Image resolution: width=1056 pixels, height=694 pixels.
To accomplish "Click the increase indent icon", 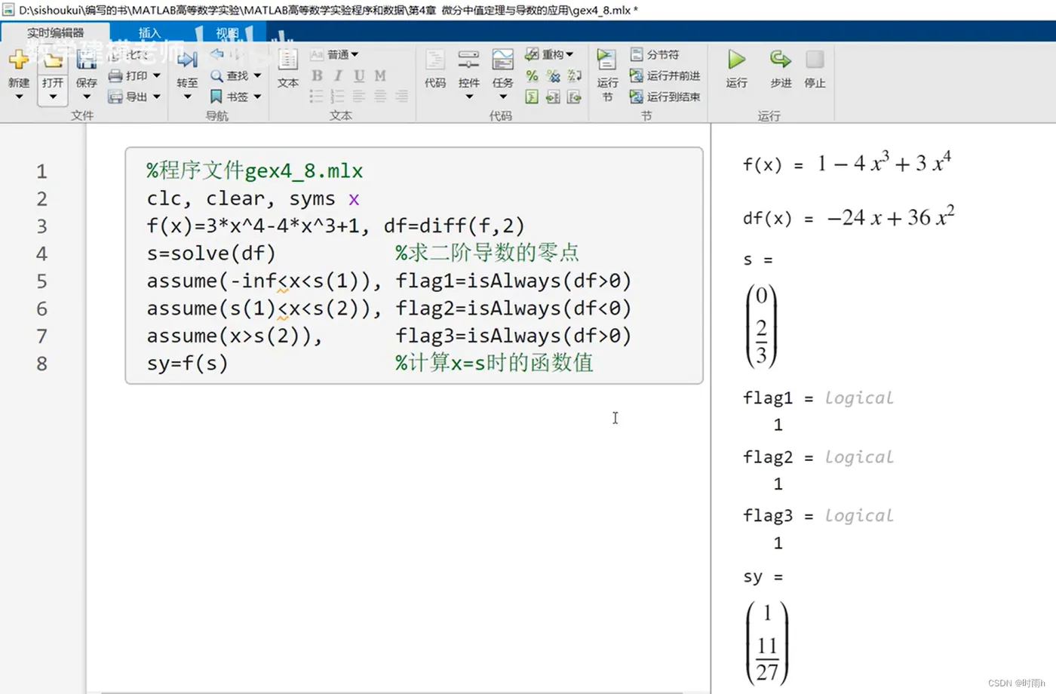I will (575, 97).
